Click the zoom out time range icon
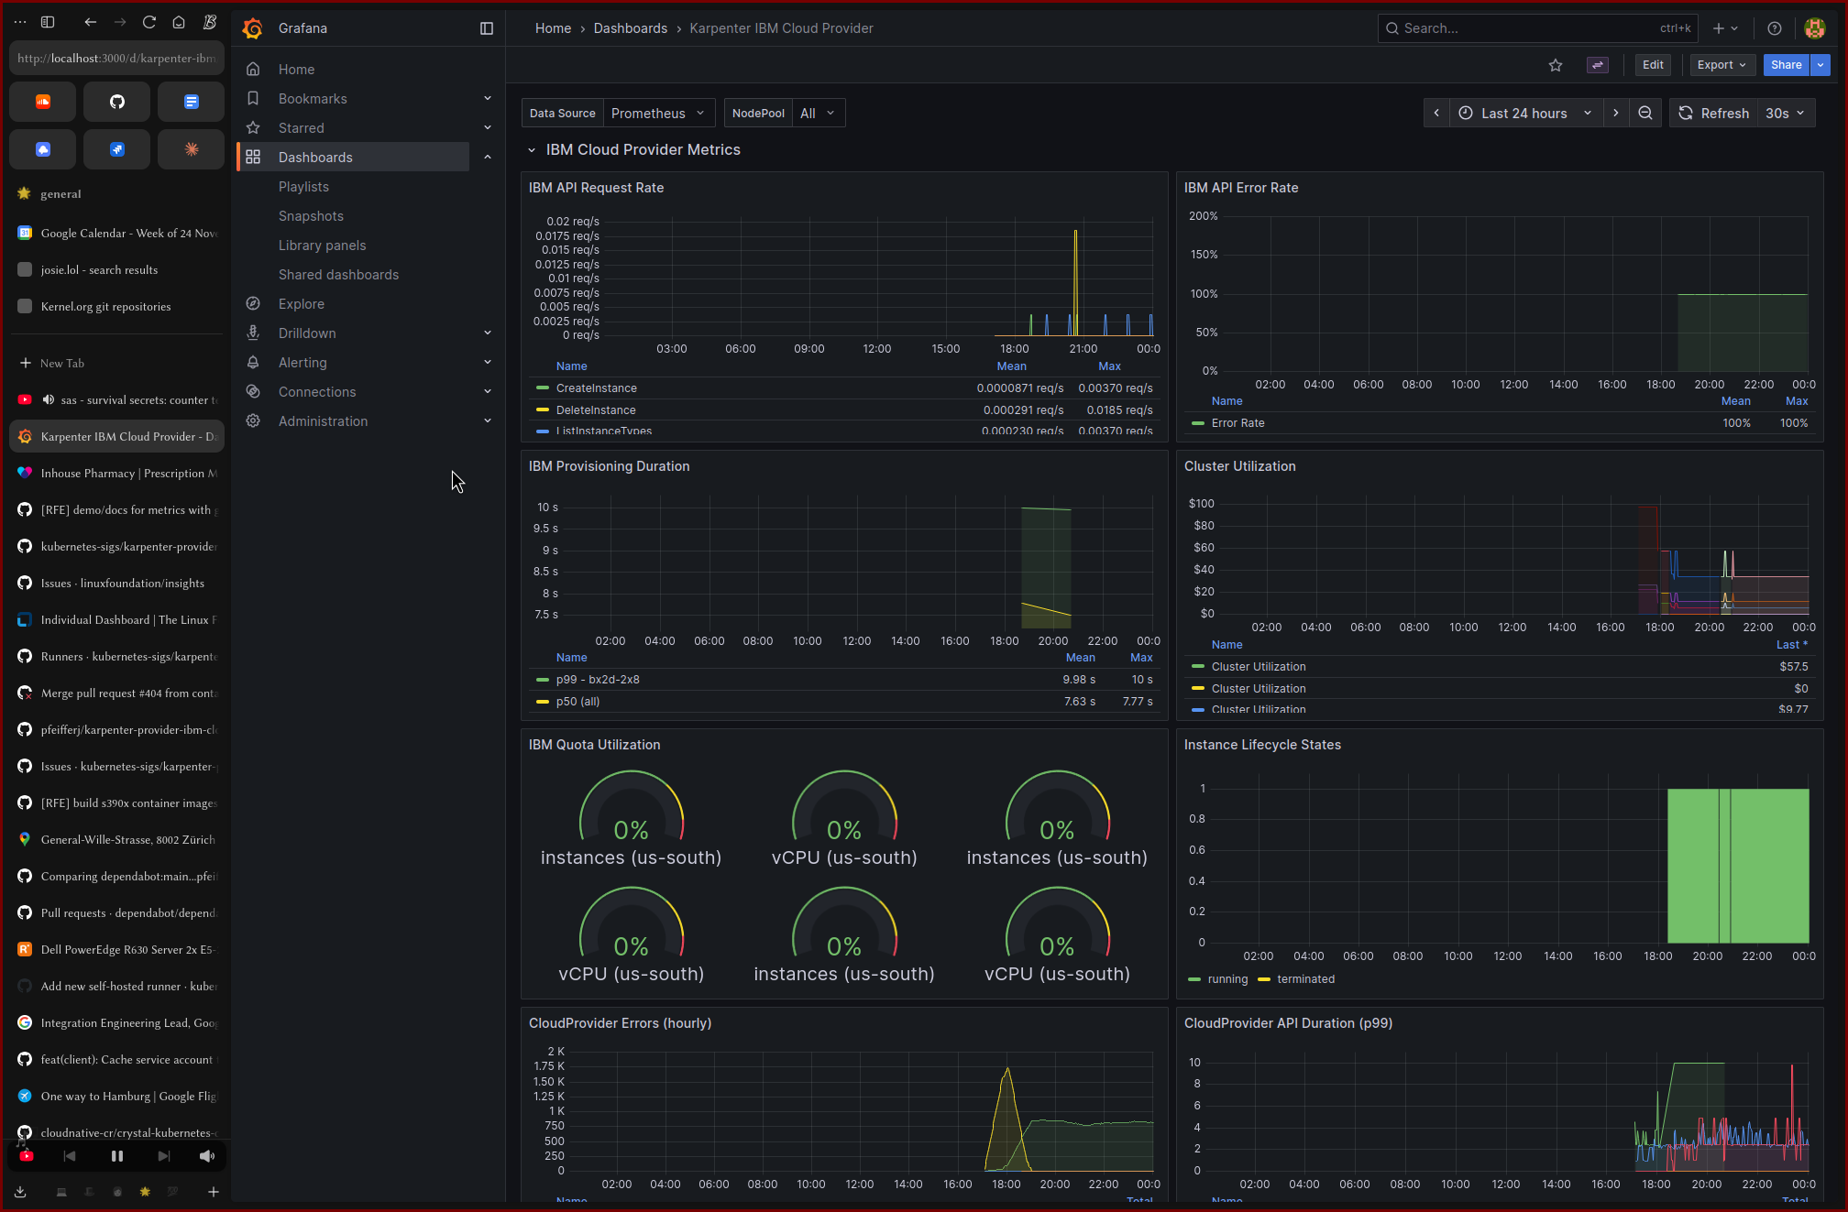The image size is (1848, 1212). click(x=1645, y=113)
